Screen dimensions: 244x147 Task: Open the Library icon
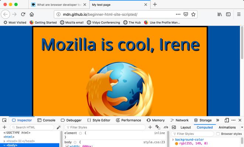pos(220,14)
